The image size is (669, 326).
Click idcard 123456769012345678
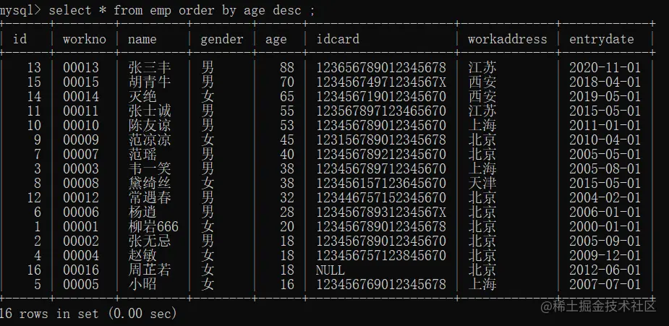(381, 285)
